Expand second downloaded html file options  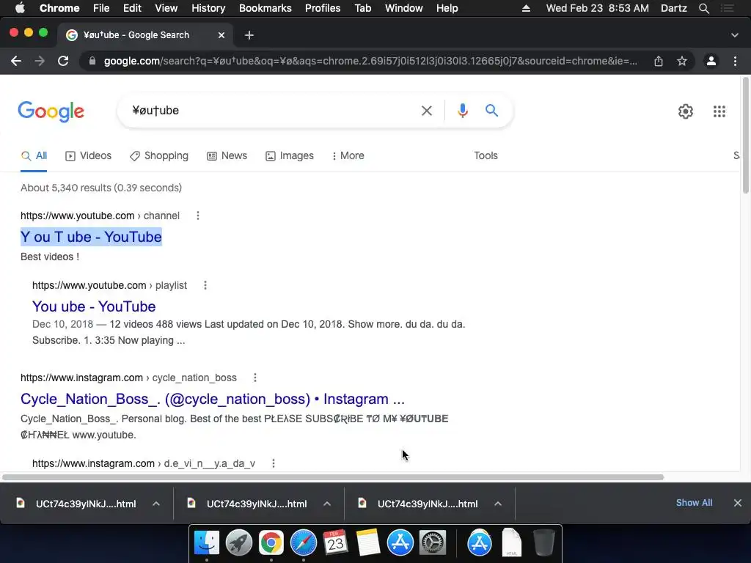point(327,504)
